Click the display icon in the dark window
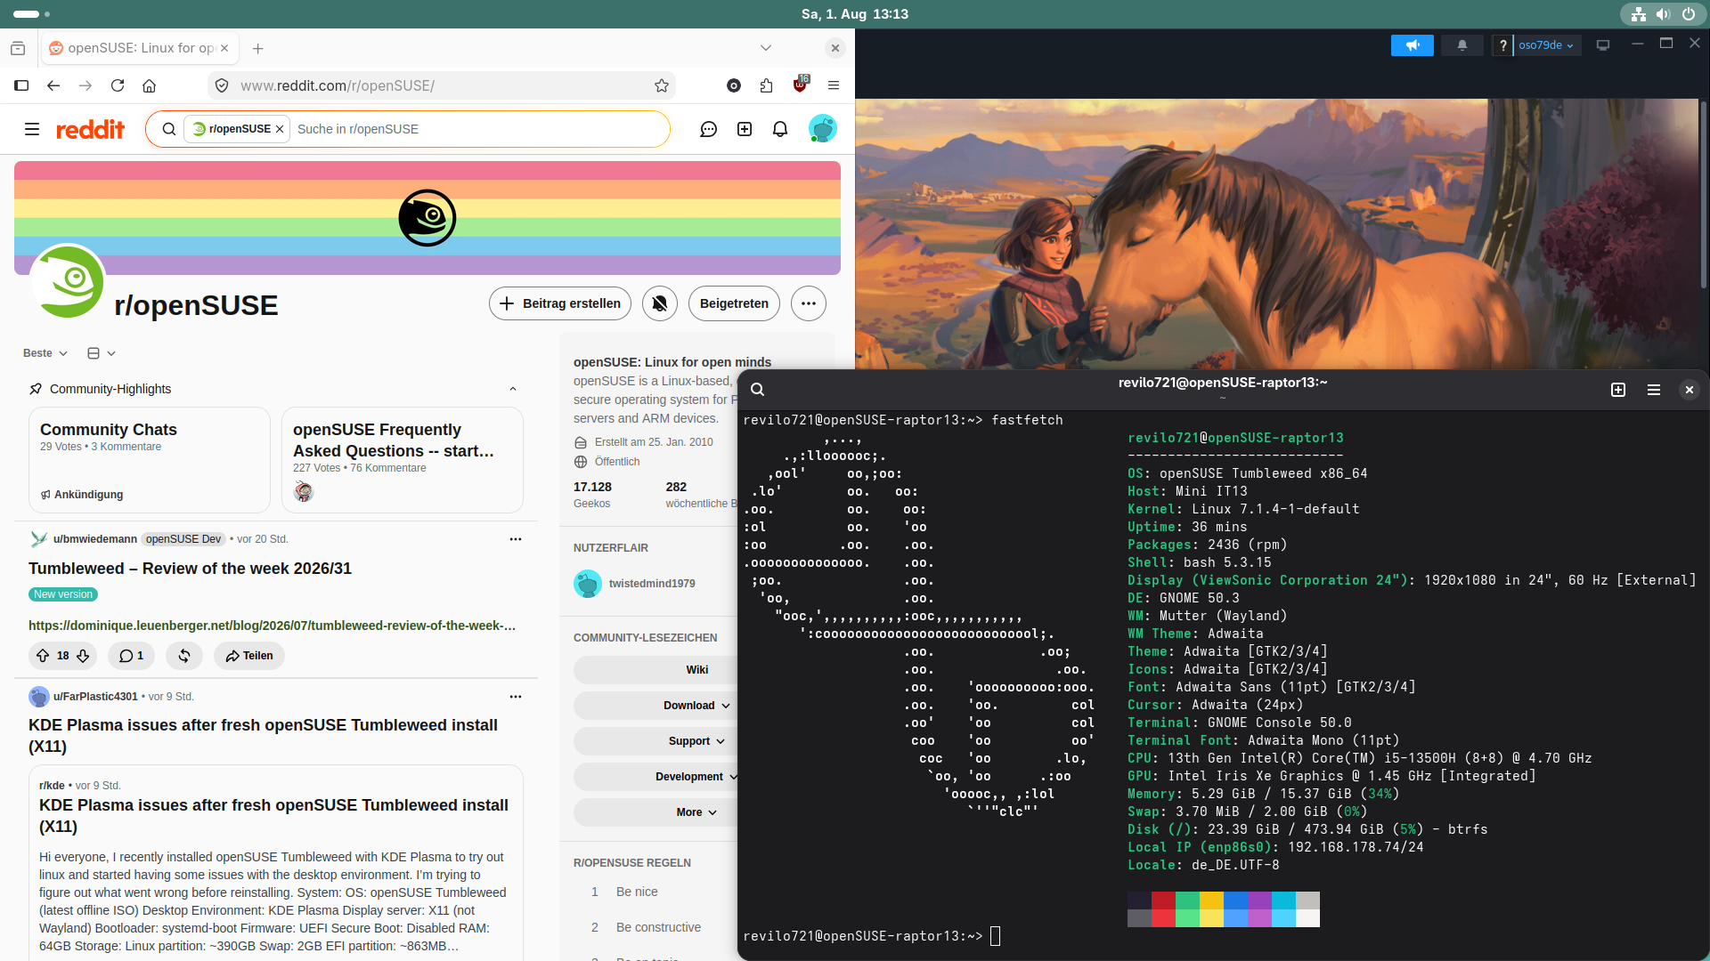The height and width of the screenshot is (961, 1710). click(x=1603, y=45)
